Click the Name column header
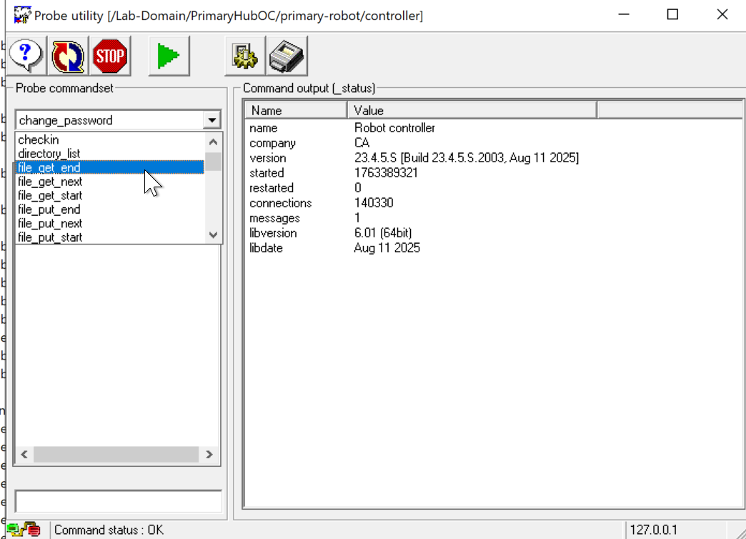 pos(296,110)
